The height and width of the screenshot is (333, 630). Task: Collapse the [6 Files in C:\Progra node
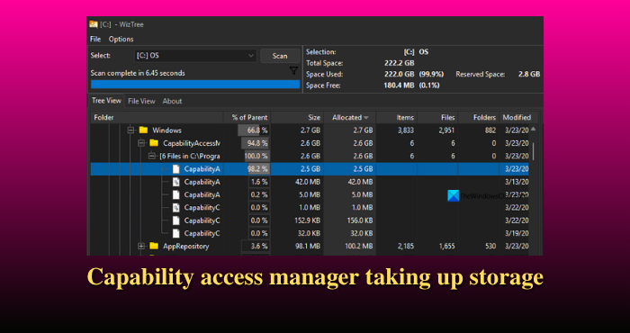tap(152, 156)
